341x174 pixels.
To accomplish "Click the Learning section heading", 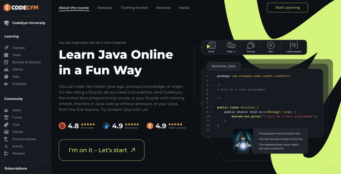I will 11,37.
